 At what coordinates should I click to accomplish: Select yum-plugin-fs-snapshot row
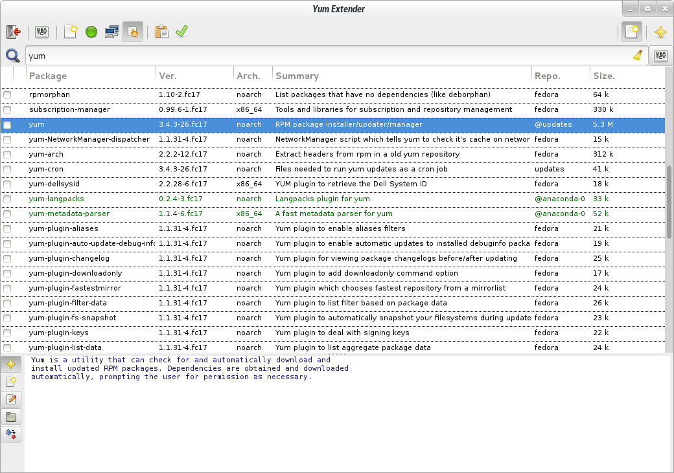332,318
